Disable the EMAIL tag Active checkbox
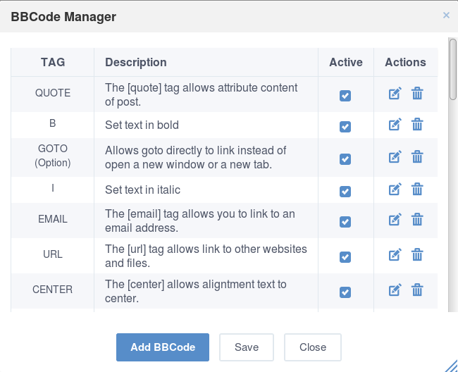The width and height of the screenshot is (458, 372). [x=345, y=222]
